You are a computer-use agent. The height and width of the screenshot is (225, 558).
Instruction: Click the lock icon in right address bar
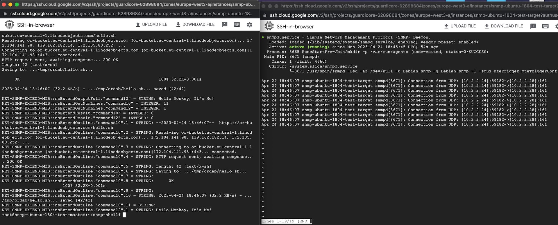[264, 15]
